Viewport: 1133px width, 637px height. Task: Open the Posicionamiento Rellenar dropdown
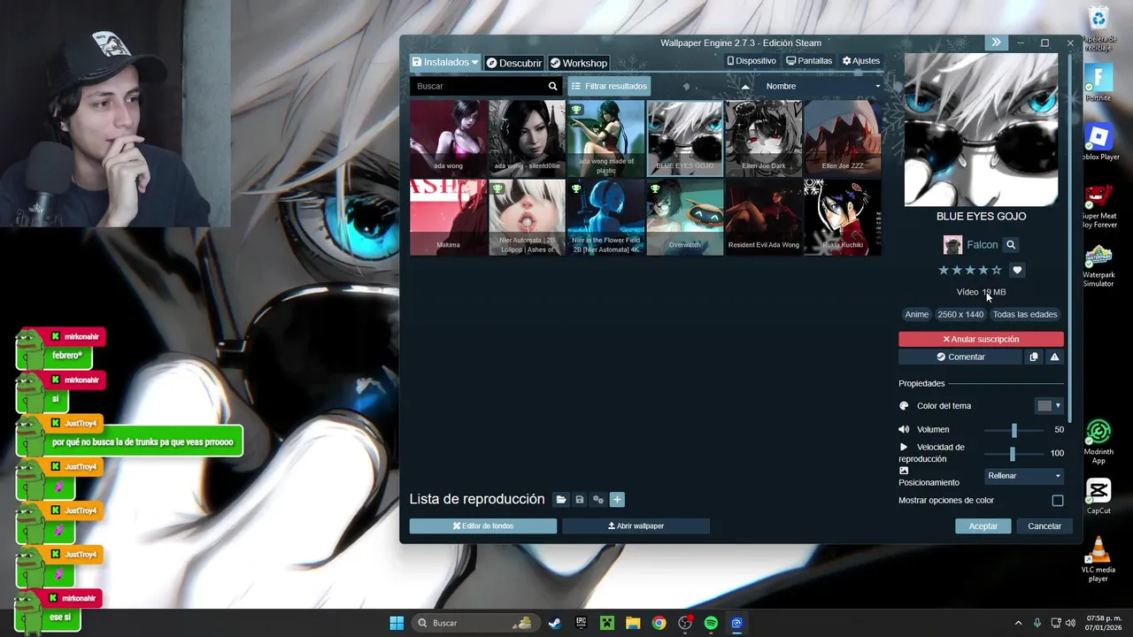point(1024,475)
